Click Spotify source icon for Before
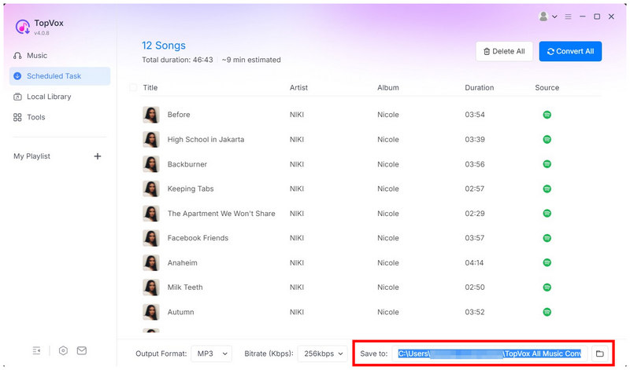Screen dimensions: 630x370 coord(547,115)
